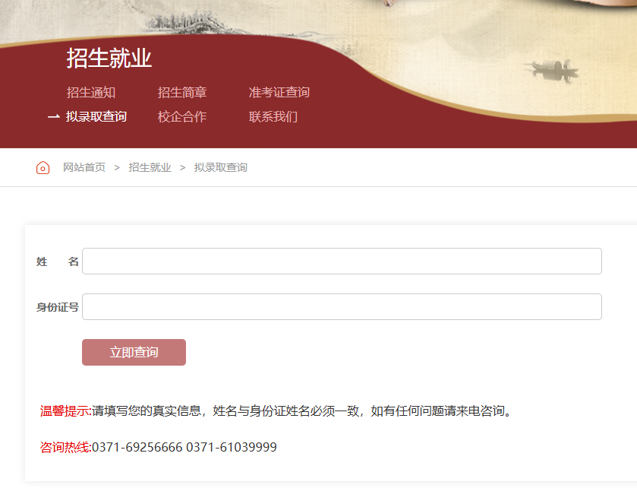Open the 联系我们 menu item
This screenshot has width=637, height=504.
click(273, 117)
